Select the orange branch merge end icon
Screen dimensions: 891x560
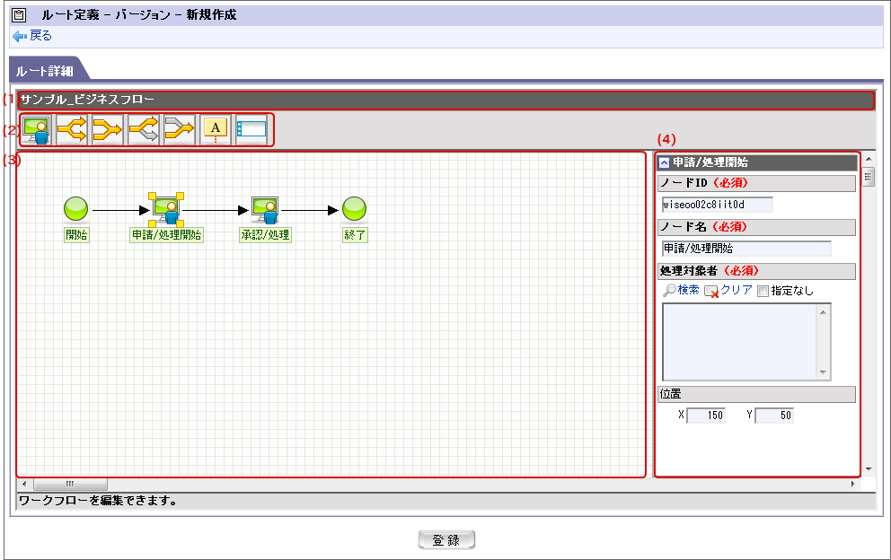pyautogui.click(x=108, y=130)
